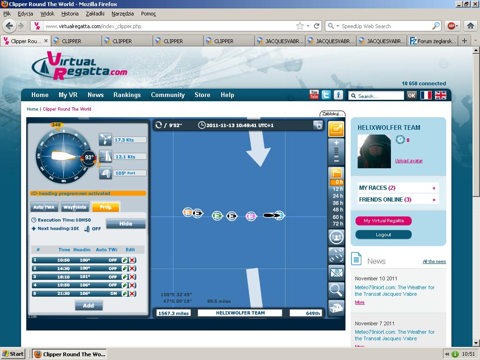The width and height of the screenshot is (480, 360).
Task: Toggle the wind forecast flag display
Action: [336, 172]
